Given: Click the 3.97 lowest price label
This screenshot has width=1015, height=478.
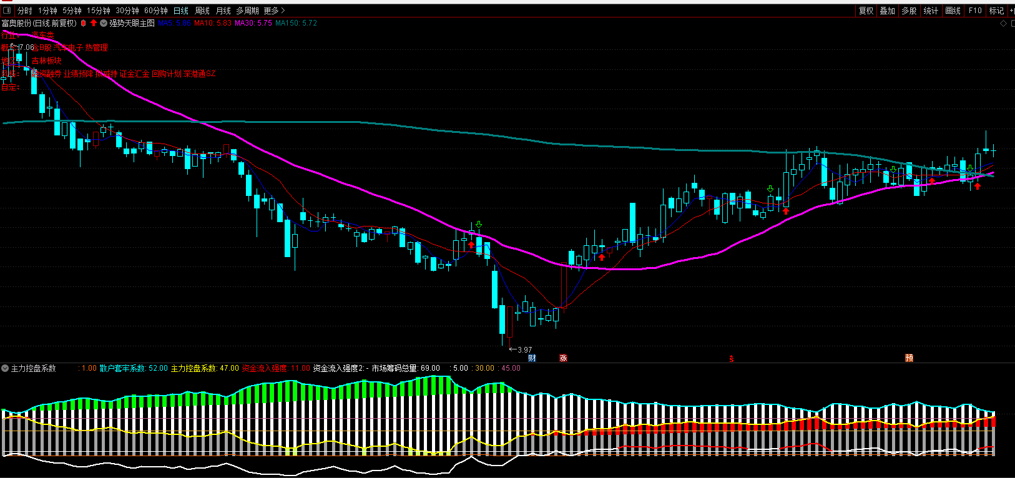Looking at the screenshot, I should tap(524, 349).
